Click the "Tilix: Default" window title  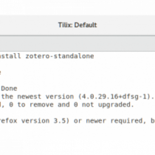click(77, 25)
